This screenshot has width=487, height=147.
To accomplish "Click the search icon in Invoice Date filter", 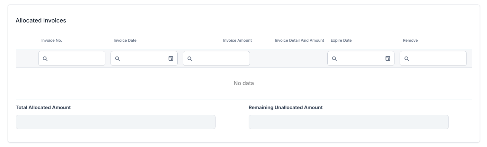I will click(118, 59).
